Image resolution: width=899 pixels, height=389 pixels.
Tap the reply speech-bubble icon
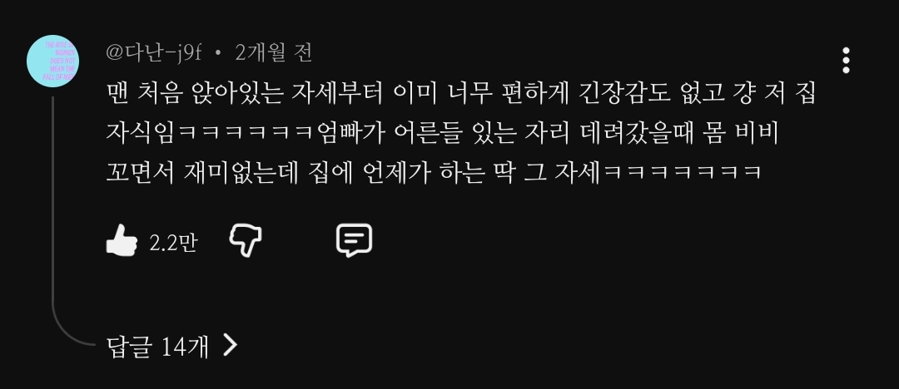(x=354, y=240)
